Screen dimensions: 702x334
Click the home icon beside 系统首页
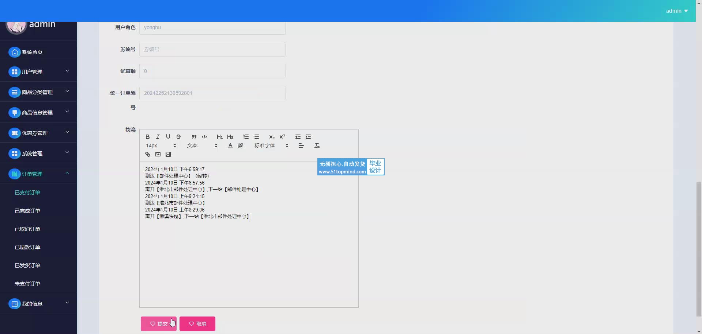point(14,52)
